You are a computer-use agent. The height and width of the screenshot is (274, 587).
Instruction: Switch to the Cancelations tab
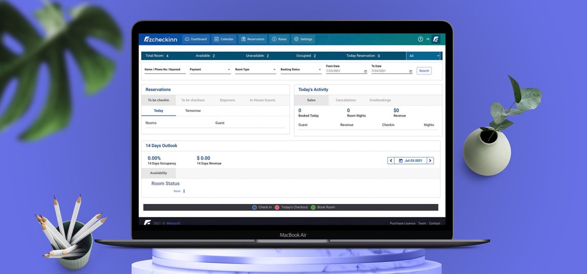pos(346,100)
